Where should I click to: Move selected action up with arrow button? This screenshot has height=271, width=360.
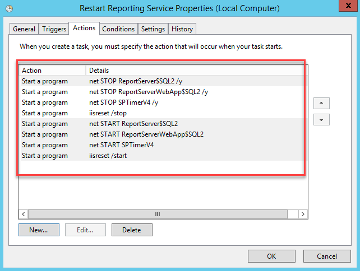321,104
